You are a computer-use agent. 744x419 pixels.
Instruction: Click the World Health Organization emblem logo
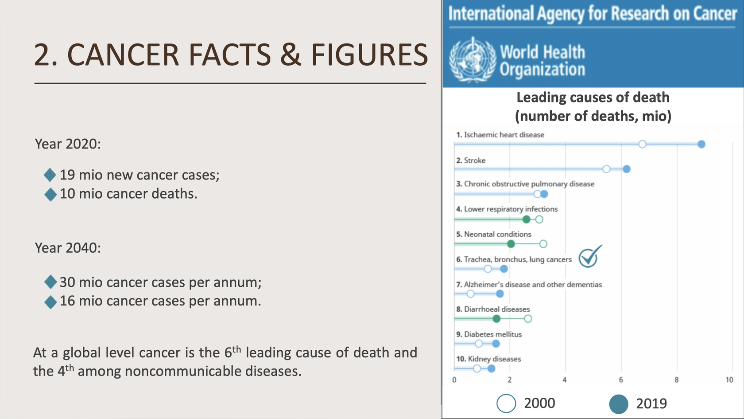473,60
